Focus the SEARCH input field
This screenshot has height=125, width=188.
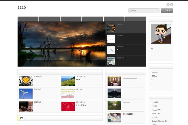click(144, 11)
